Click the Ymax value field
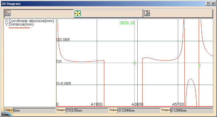Screen dimensions: 217x117 click(x=191, y=110)
